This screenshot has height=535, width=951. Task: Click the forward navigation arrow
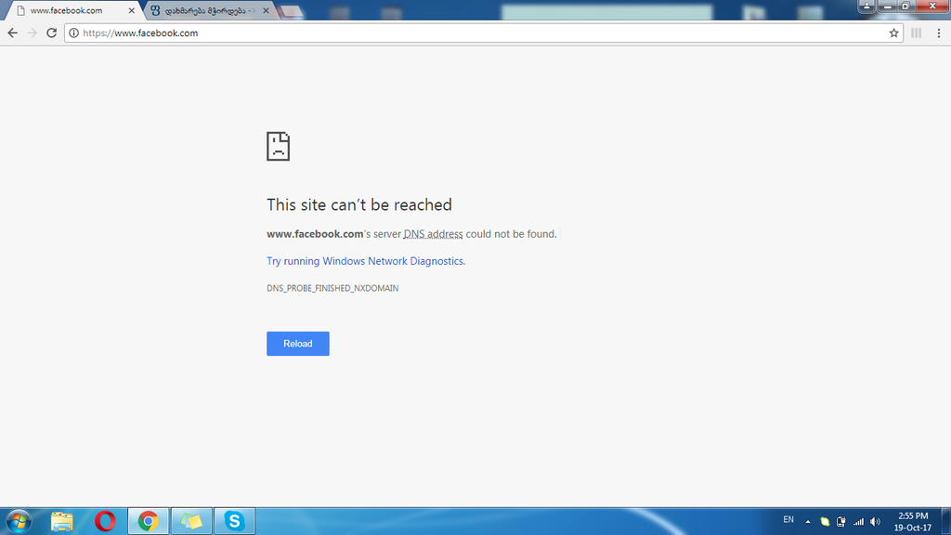click(33, 33)
